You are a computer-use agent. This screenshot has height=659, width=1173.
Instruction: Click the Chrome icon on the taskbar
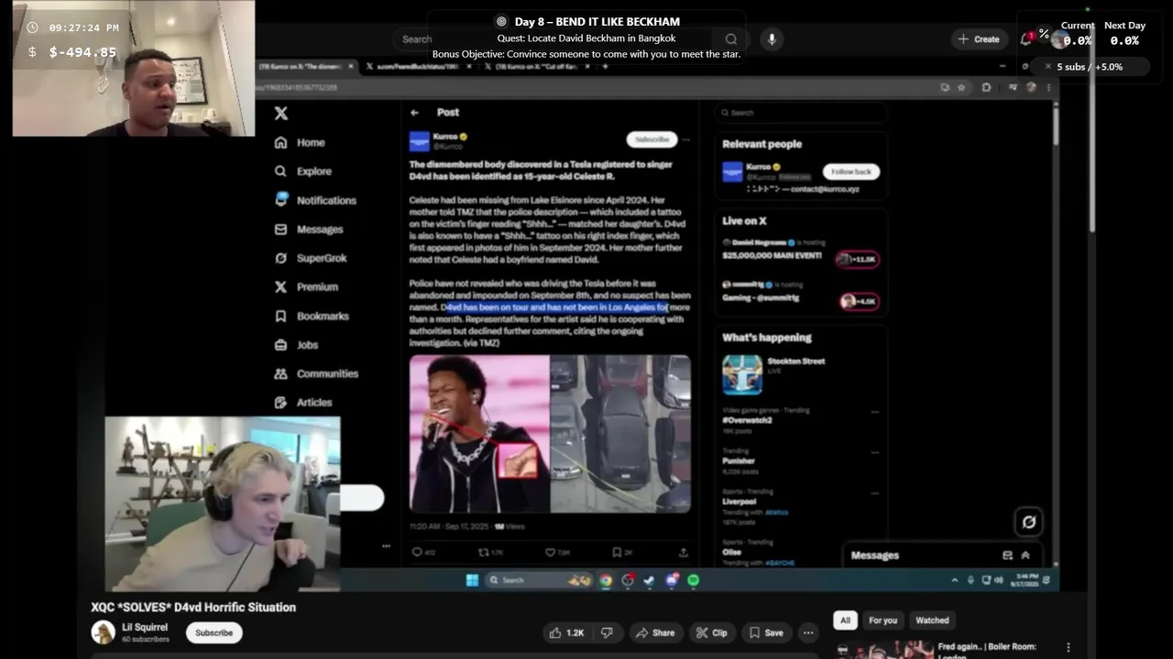pos(606,580)
